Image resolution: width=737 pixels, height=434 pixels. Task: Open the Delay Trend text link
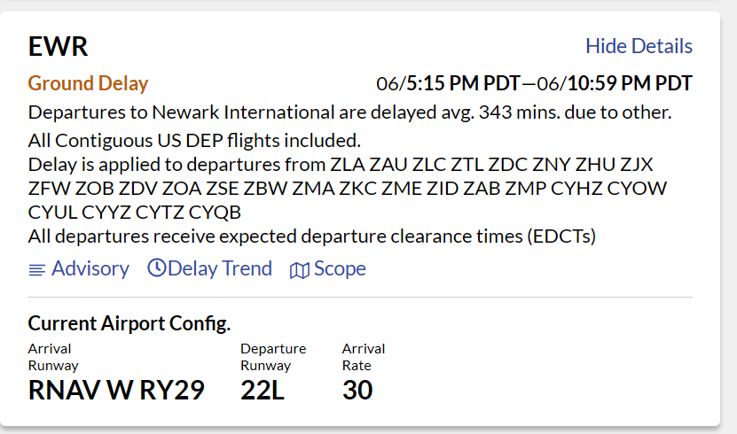point(219,268)
